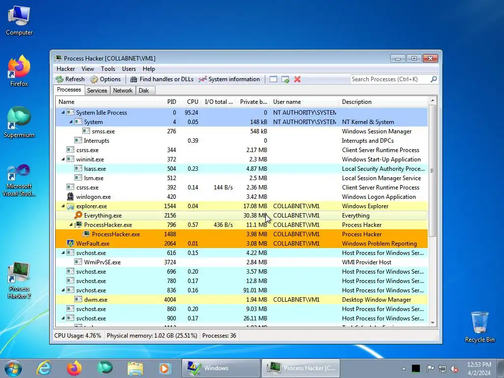Collapse the explorer.exe tree node
Image resolution: width=504 pixels, height=378 pixels.
tap(63, 206)
